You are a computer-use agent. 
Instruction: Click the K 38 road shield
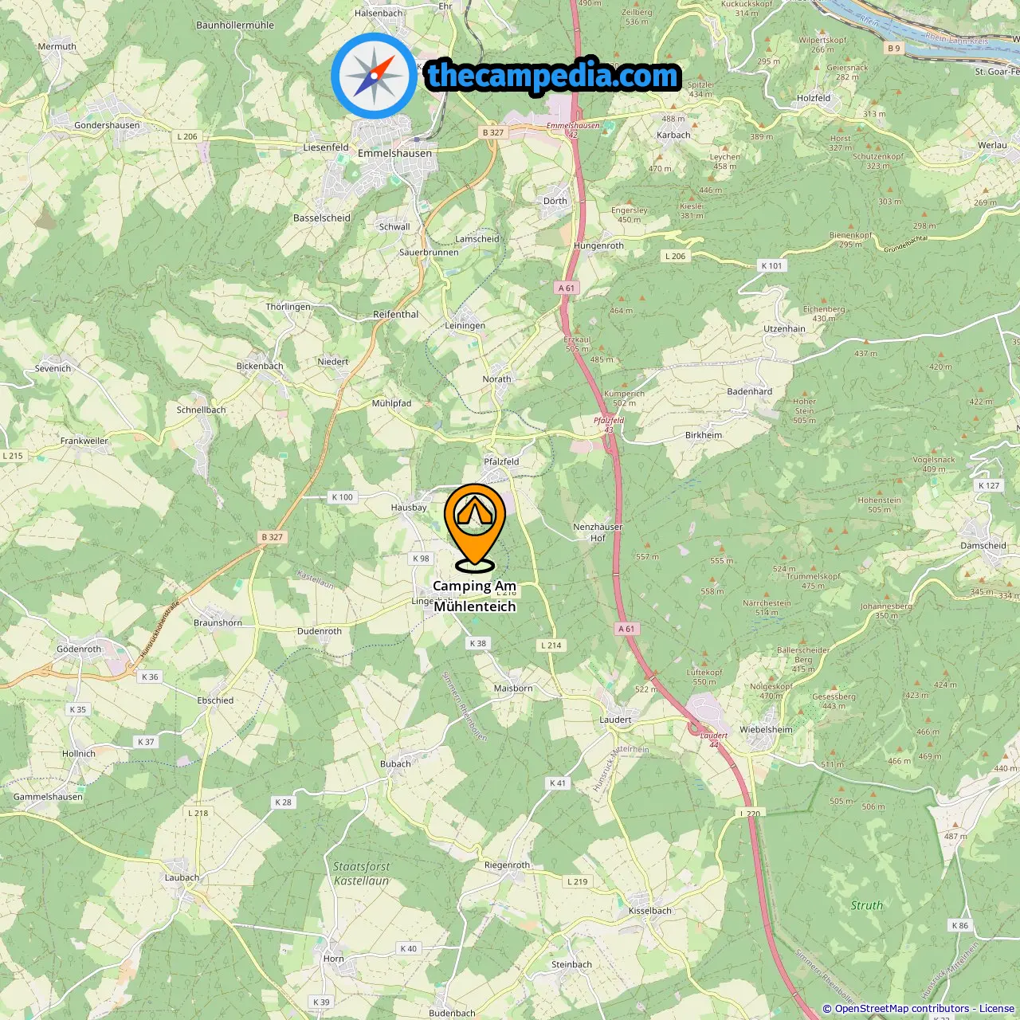pyautogui.click(x=478, y=643)
